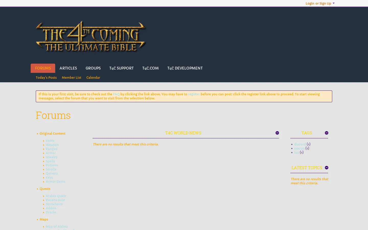The height and width of the screenshot is (230, 368).
Task: Open the Map of Althea forum
Action: (x=57, y=226)
